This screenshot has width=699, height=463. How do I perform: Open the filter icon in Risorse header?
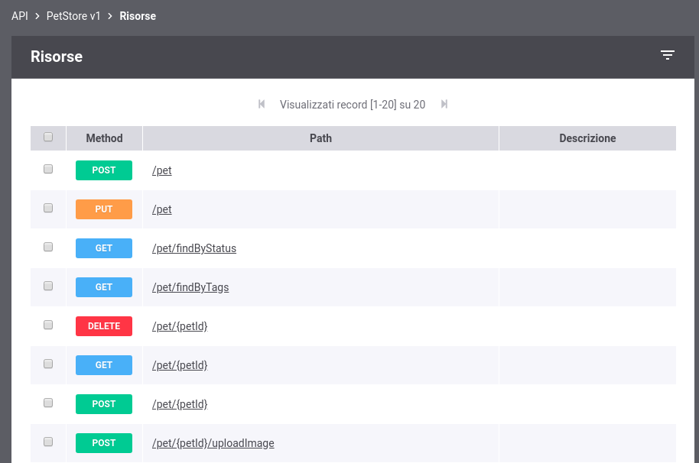pos(668,55)
